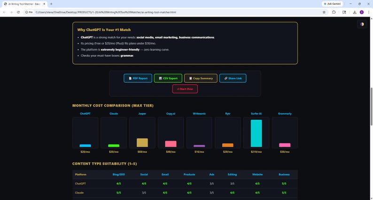Click the Social column header

click(144, 174)
